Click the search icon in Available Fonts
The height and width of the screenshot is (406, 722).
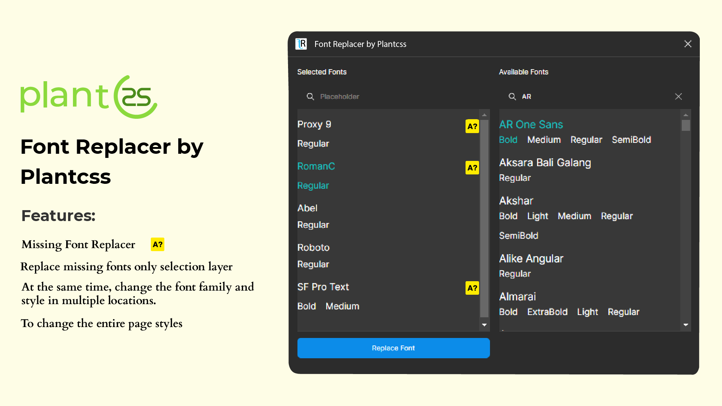512,97
